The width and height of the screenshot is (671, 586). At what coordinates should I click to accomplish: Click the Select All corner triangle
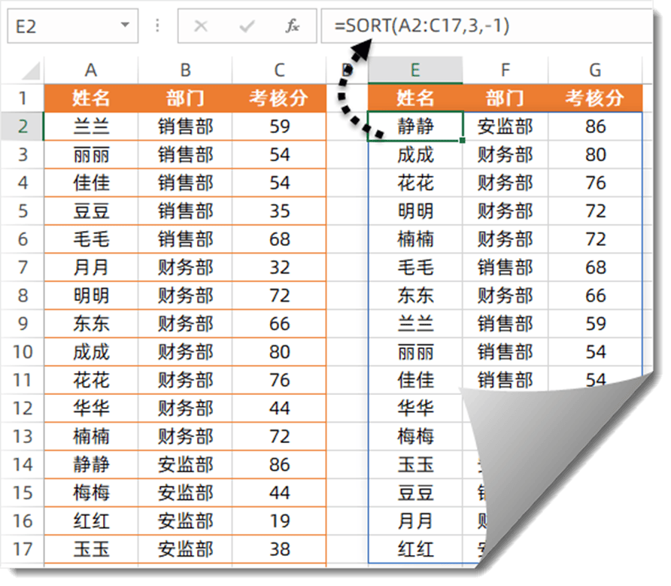pyautogui.click(x=30, y=71)
